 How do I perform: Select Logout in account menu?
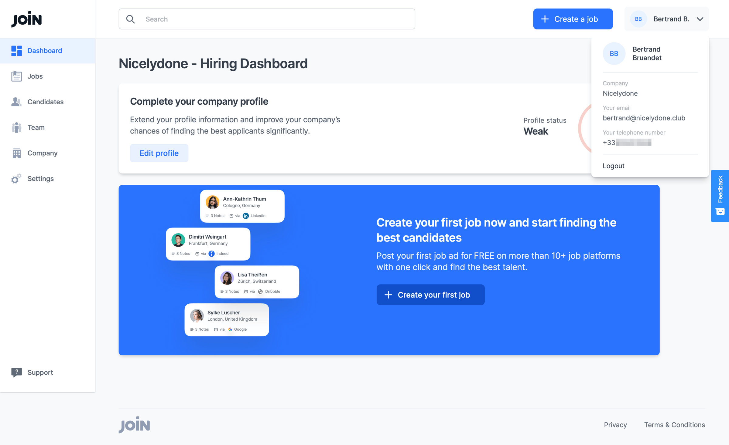pyautogui.click(x=614, y=166)
